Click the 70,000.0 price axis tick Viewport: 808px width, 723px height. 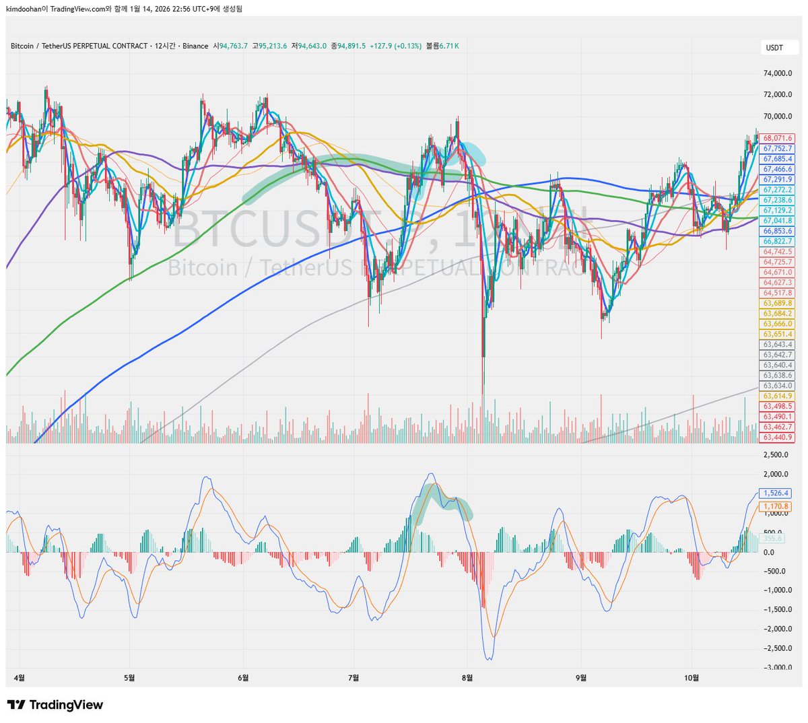pos(778,116)
